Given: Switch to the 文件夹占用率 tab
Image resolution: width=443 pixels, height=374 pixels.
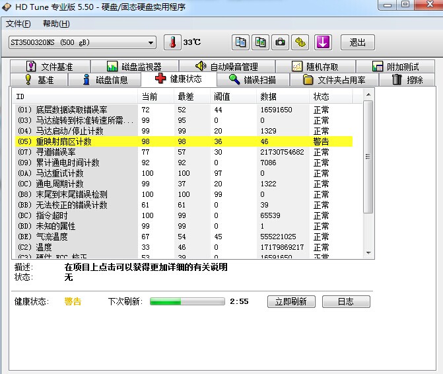Looking at the screenshot, I should click(x=334, y=80).
